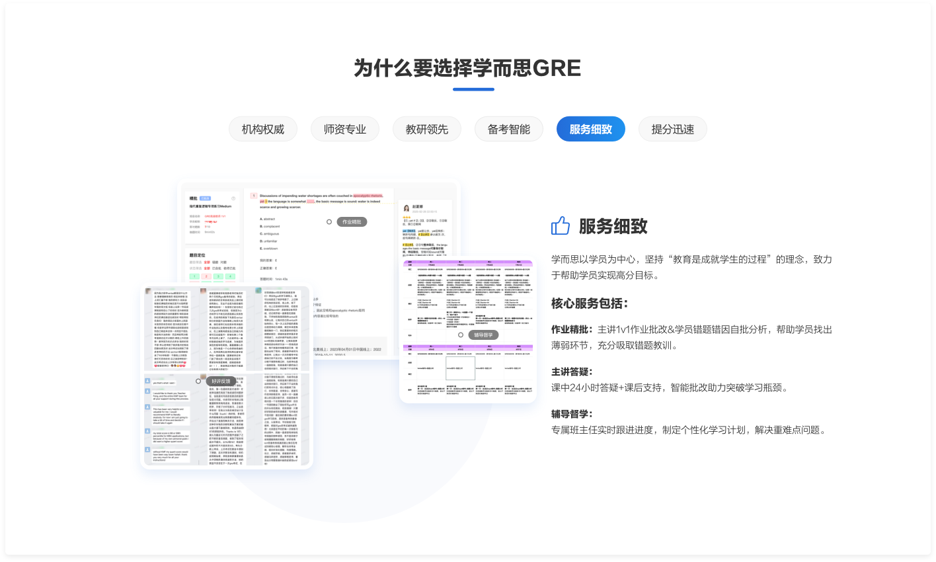Screen dimensions: 936x562
Task: Click green question chip 1 in 题目定位
Action: 194,276
